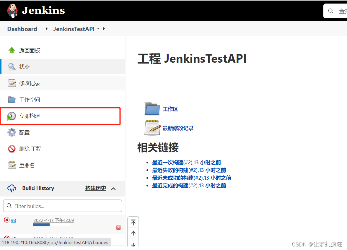Open the 构建历史 trend link
Image resolution: width=347 pixels, height=250 pixels.
click(x=96, y=188)
